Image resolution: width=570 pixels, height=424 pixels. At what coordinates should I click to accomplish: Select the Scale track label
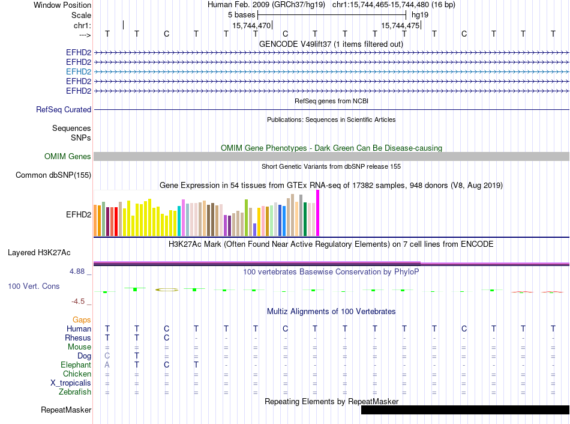point(81,15)
